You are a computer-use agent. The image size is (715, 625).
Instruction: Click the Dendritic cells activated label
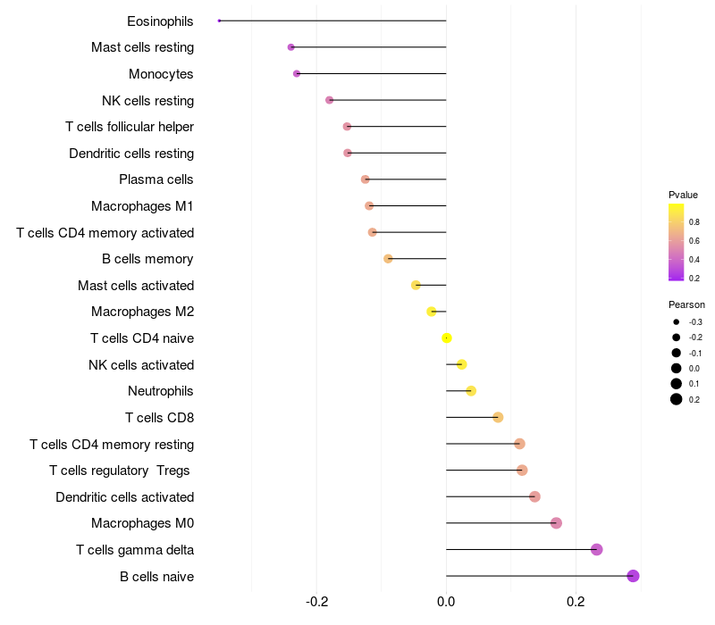point(124,497)
